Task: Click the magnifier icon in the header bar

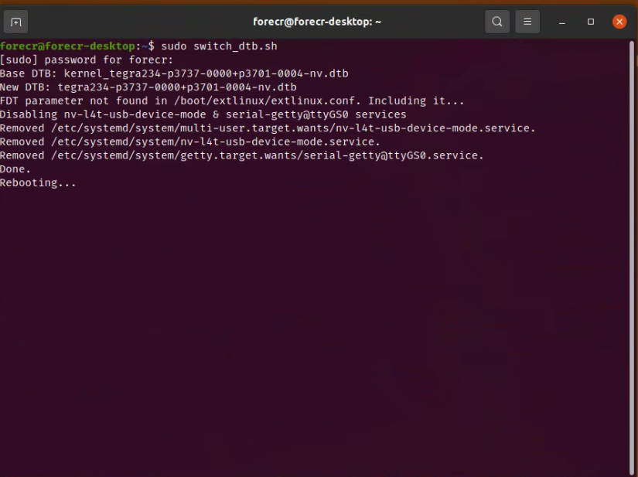Action: pos(497,22)
